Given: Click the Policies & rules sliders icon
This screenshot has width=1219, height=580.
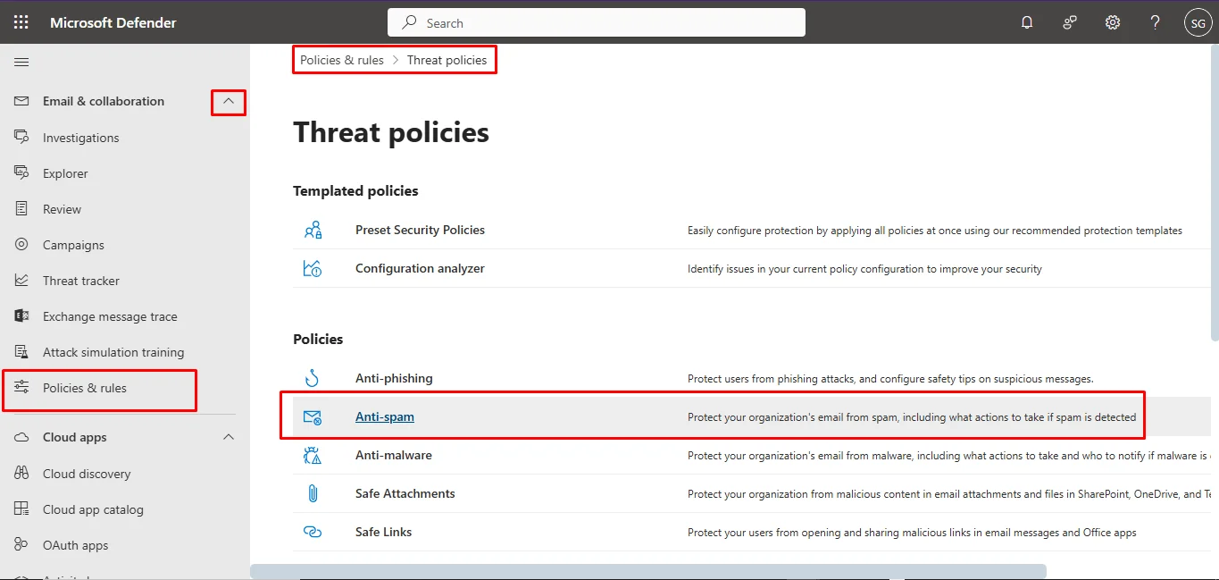Looking at the screenshot, I should (21, 387).
